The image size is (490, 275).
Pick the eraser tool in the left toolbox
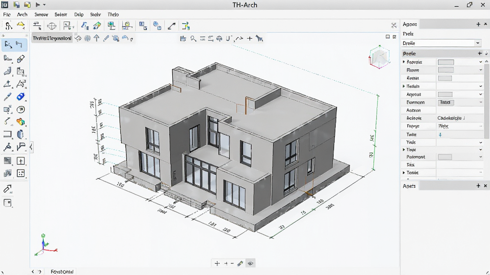tap(21, 59)
